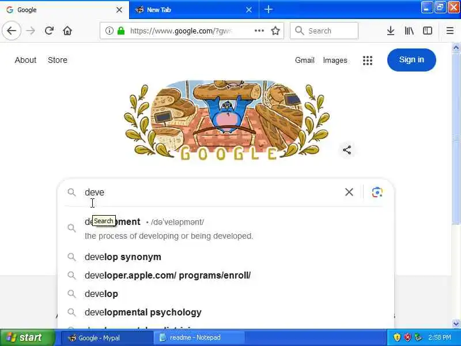This screenshot has height=346, width=461.
Task: Share the Google doodle
Action: coord(347,150)
